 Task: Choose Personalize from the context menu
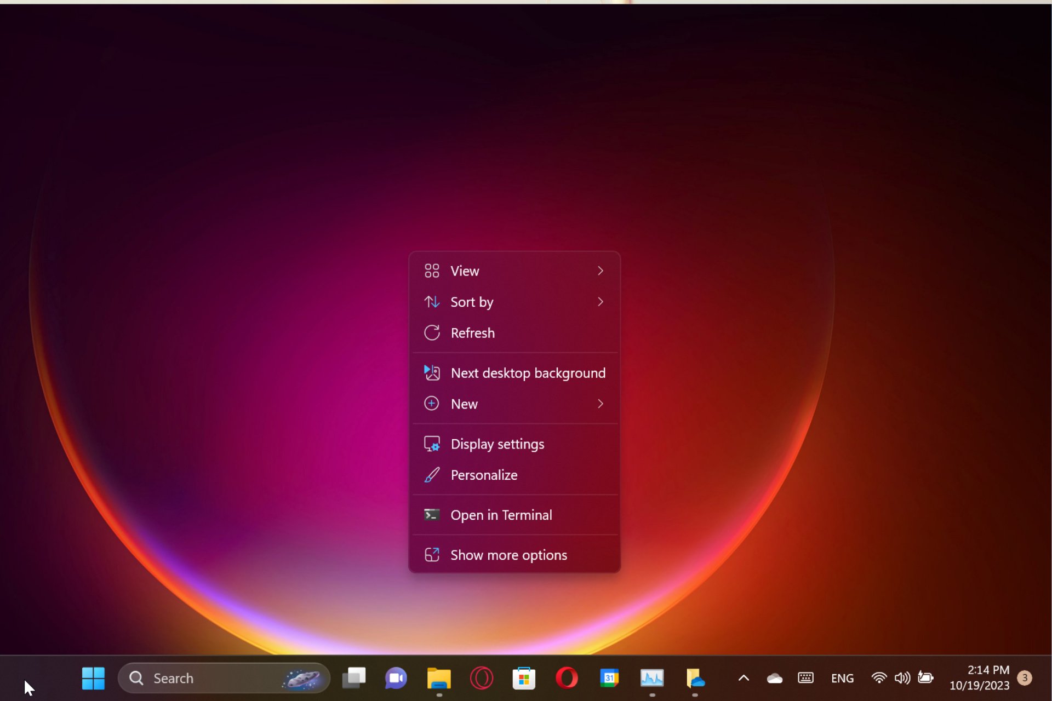click(514, 475)
